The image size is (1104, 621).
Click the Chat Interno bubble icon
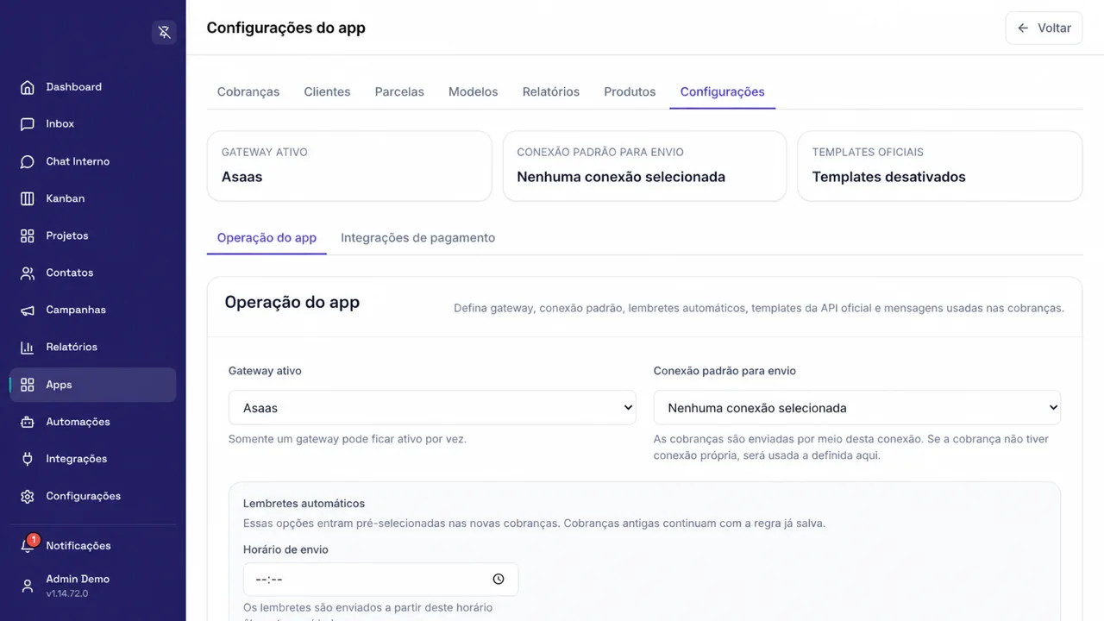click(x=28, y=161)
